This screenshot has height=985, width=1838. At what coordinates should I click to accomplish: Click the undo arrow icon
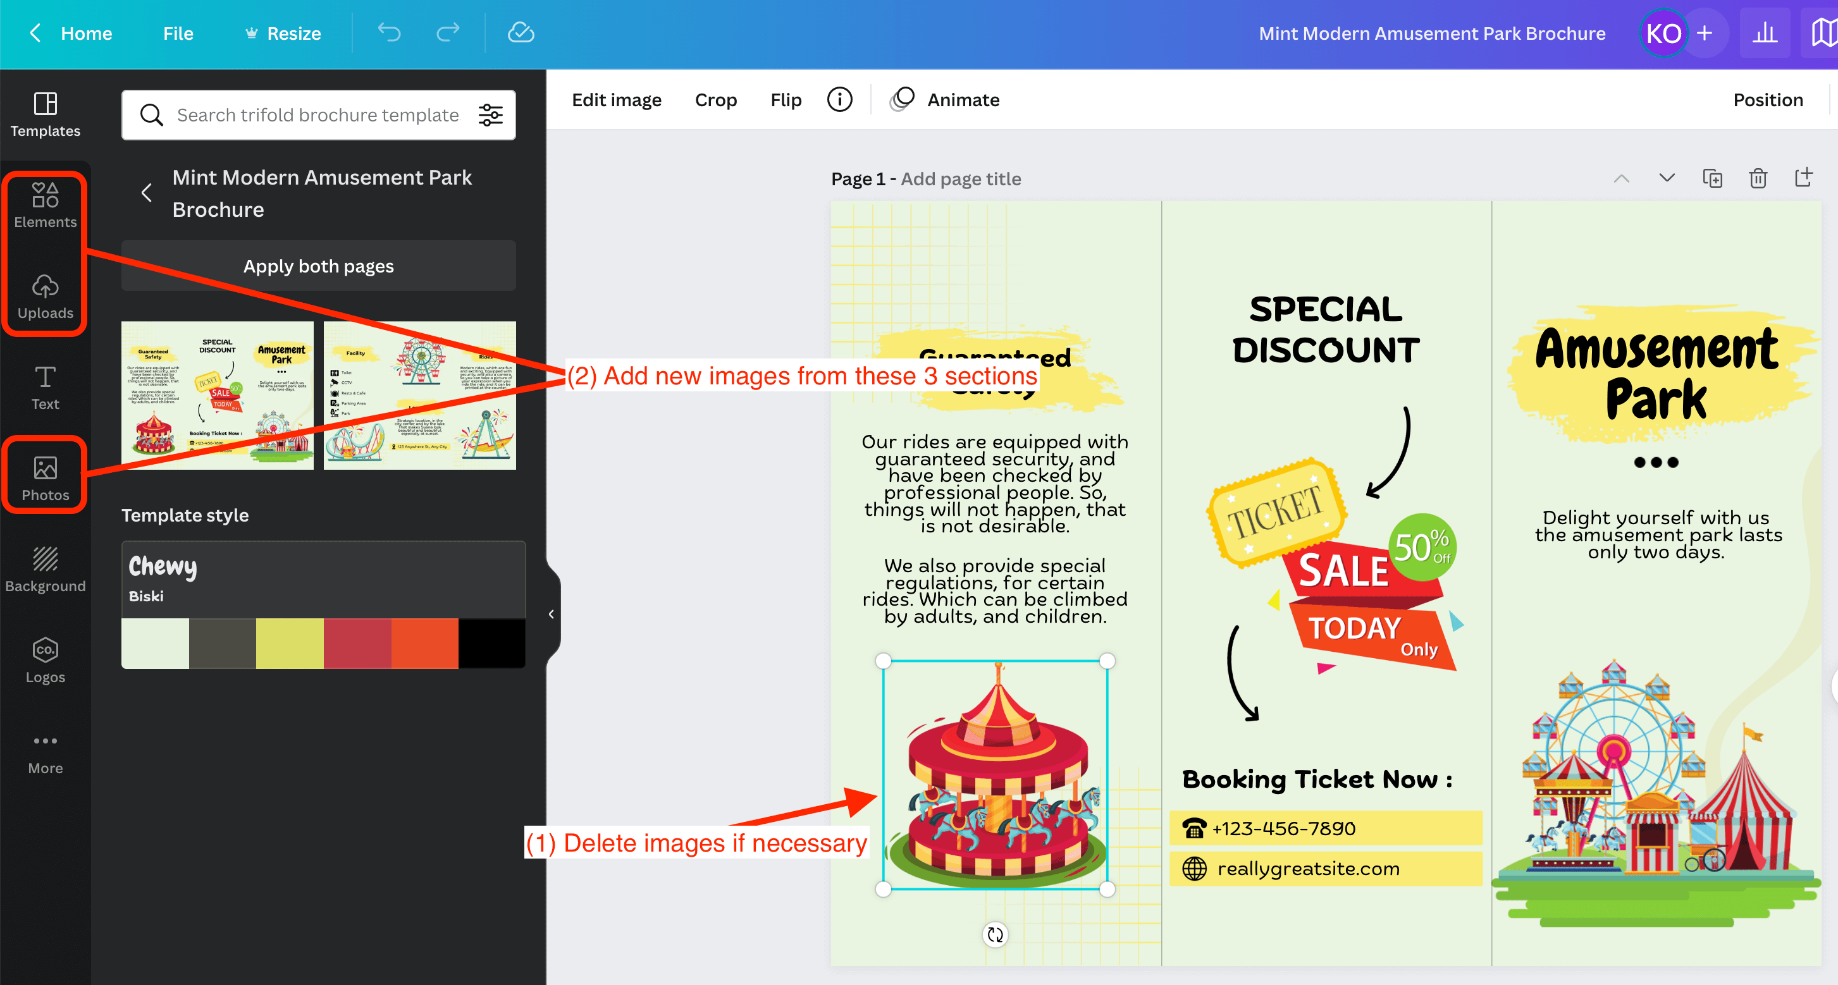coord(389,33)
